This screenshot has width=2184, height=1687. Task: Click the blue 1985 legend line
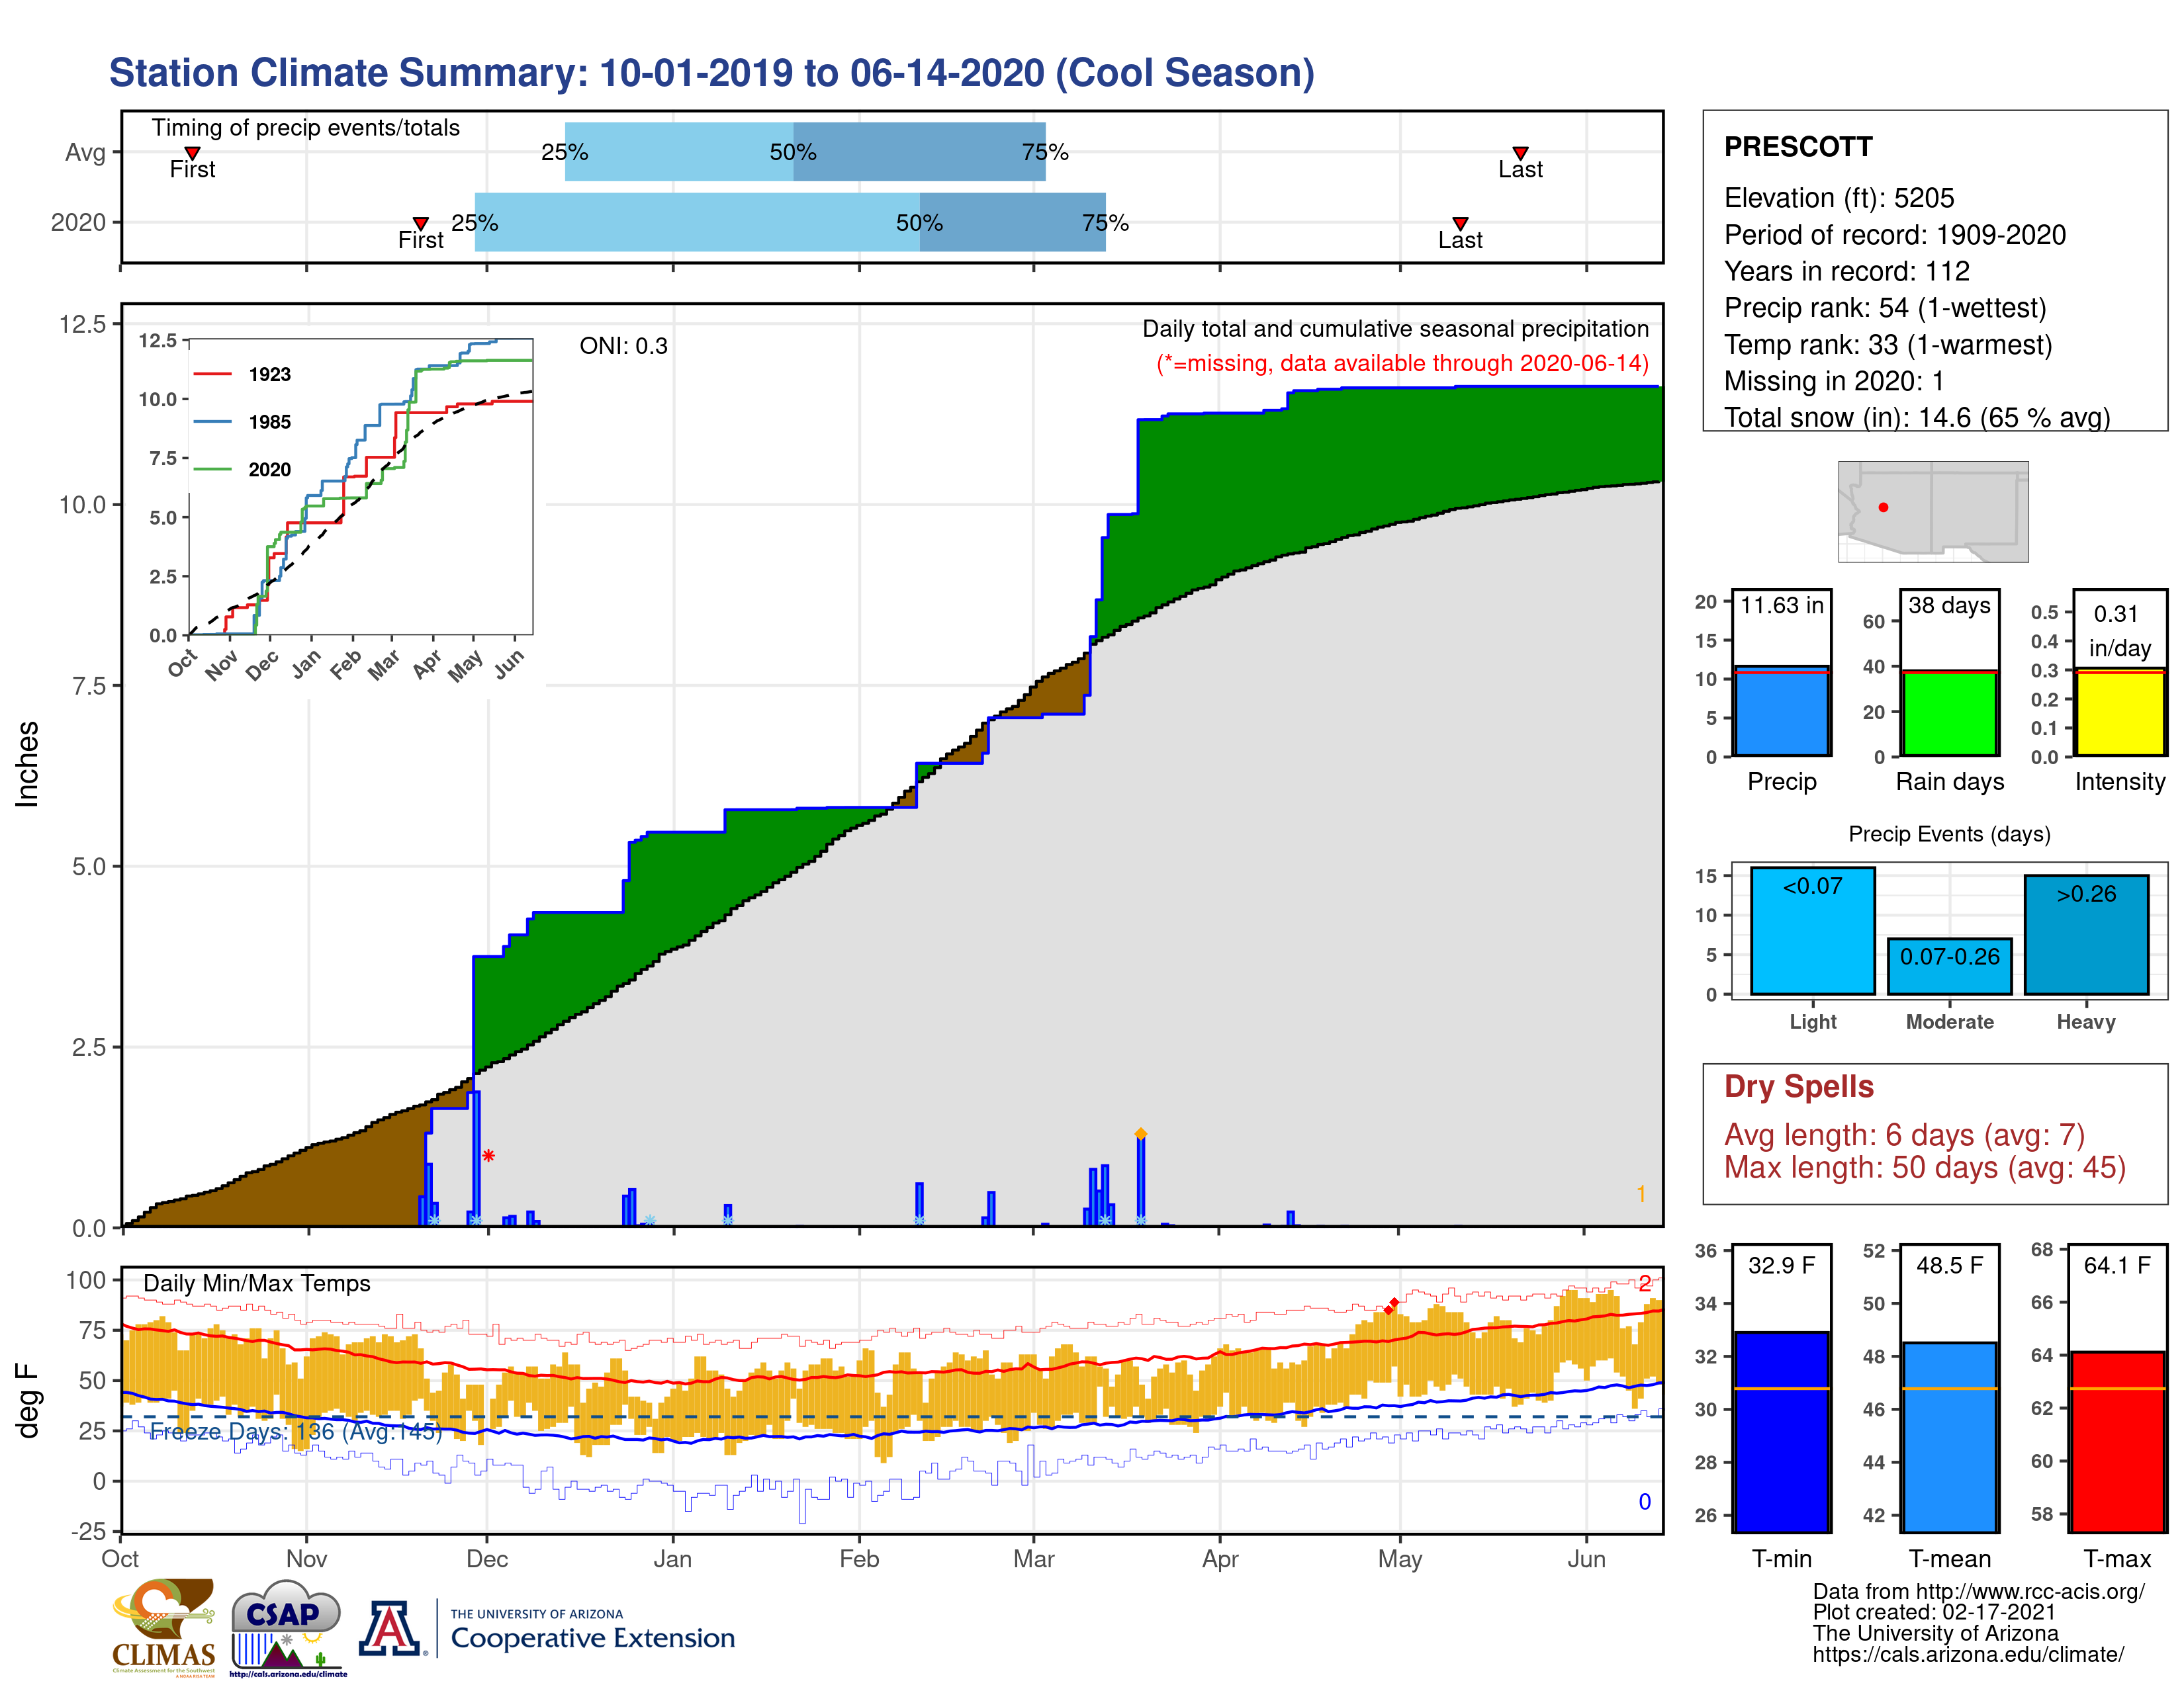coord(213,422)
